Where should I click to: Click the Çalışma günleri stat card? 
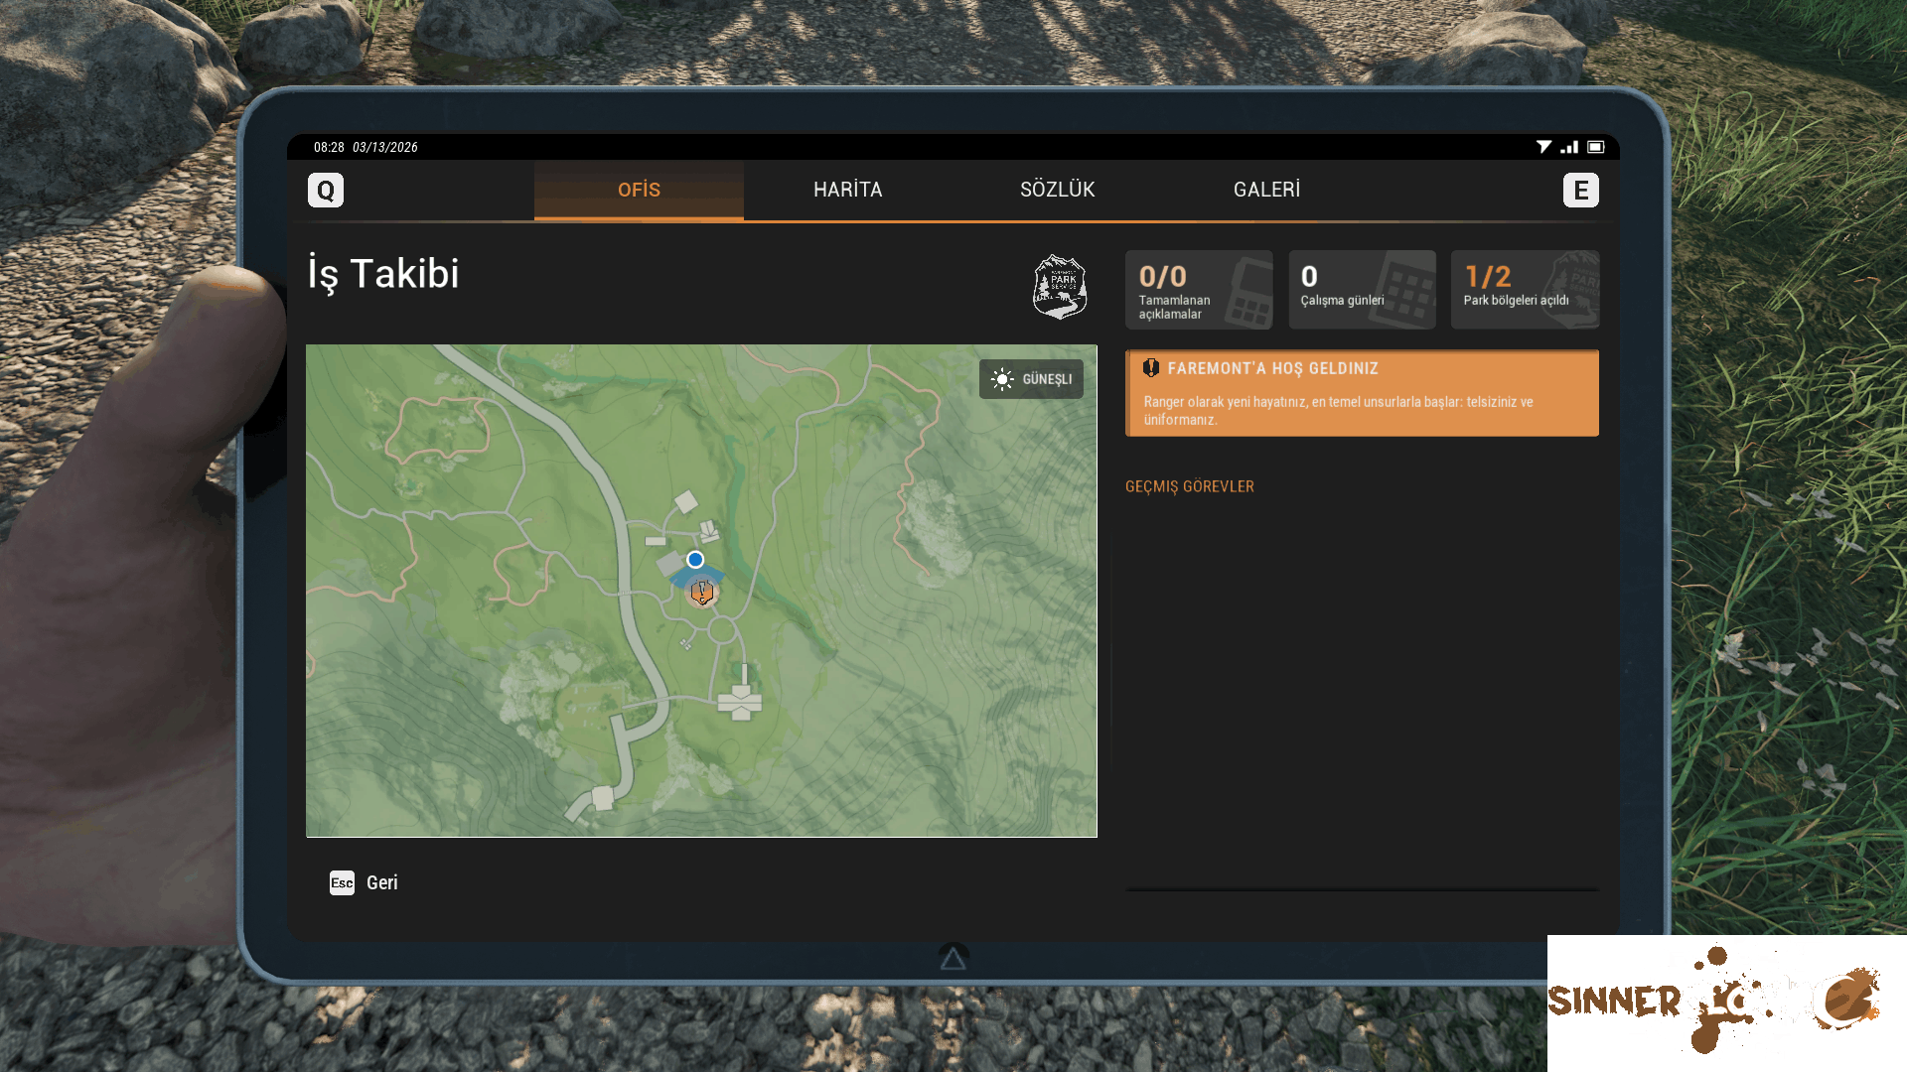coord(1362,290)
